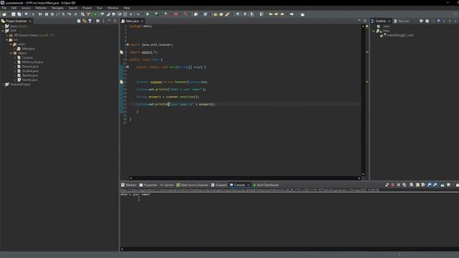Screen dimensions: 459x258
Task: Click the New file toolbar icon
Action: (4, 14)
